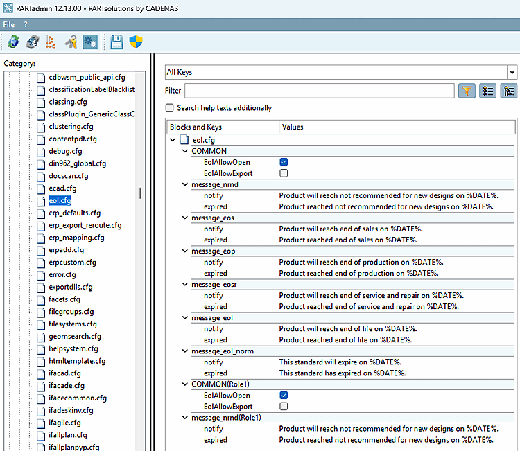Screen dimensions: 520x451
Task: Collapse the message_nrnd block
Action: pyautogui.click(x=185, y=184)
